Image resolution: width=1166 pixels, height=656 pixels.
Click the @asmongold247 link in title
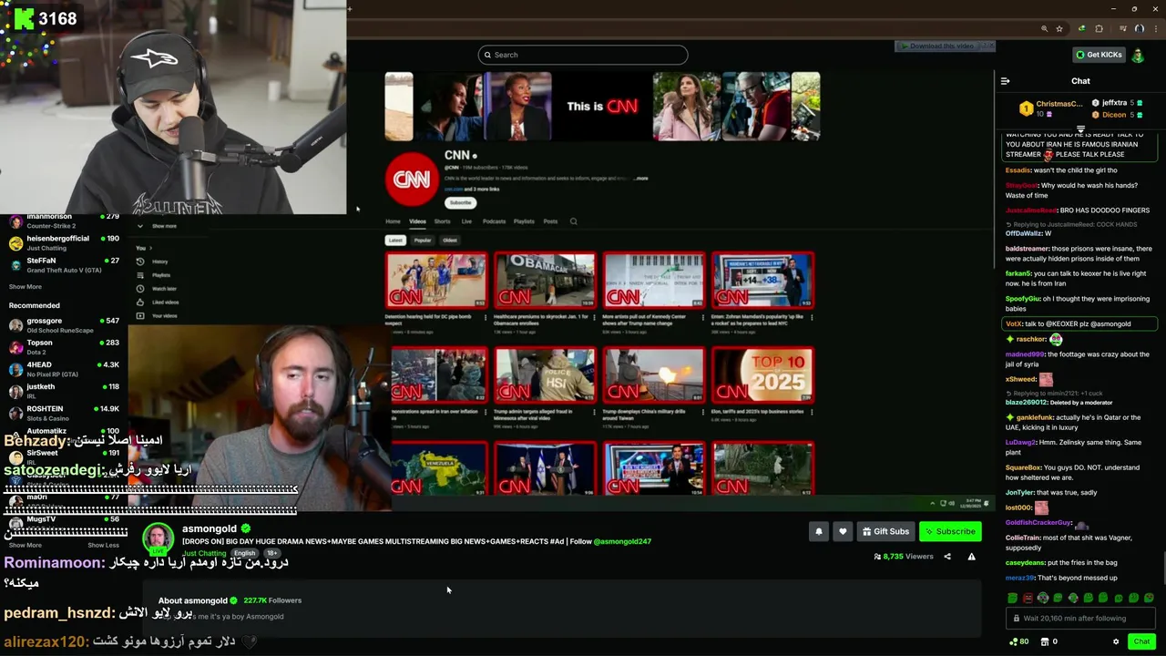point(622,541)
